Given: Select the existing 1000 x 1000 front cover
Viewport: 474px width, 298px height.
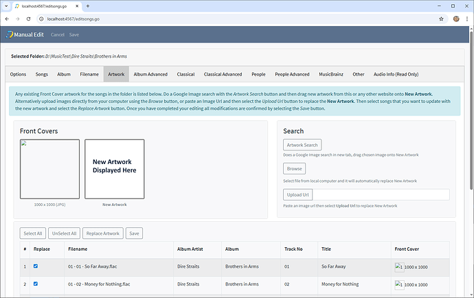Looking at the screenshot, I should [49, 169].
